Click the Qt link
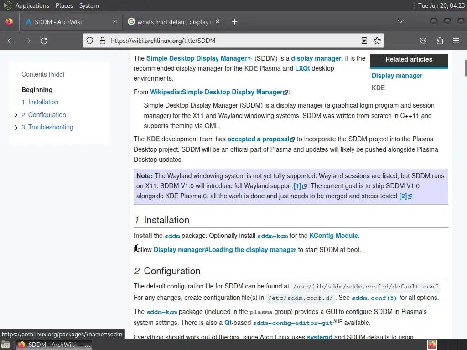 point(228,323)
